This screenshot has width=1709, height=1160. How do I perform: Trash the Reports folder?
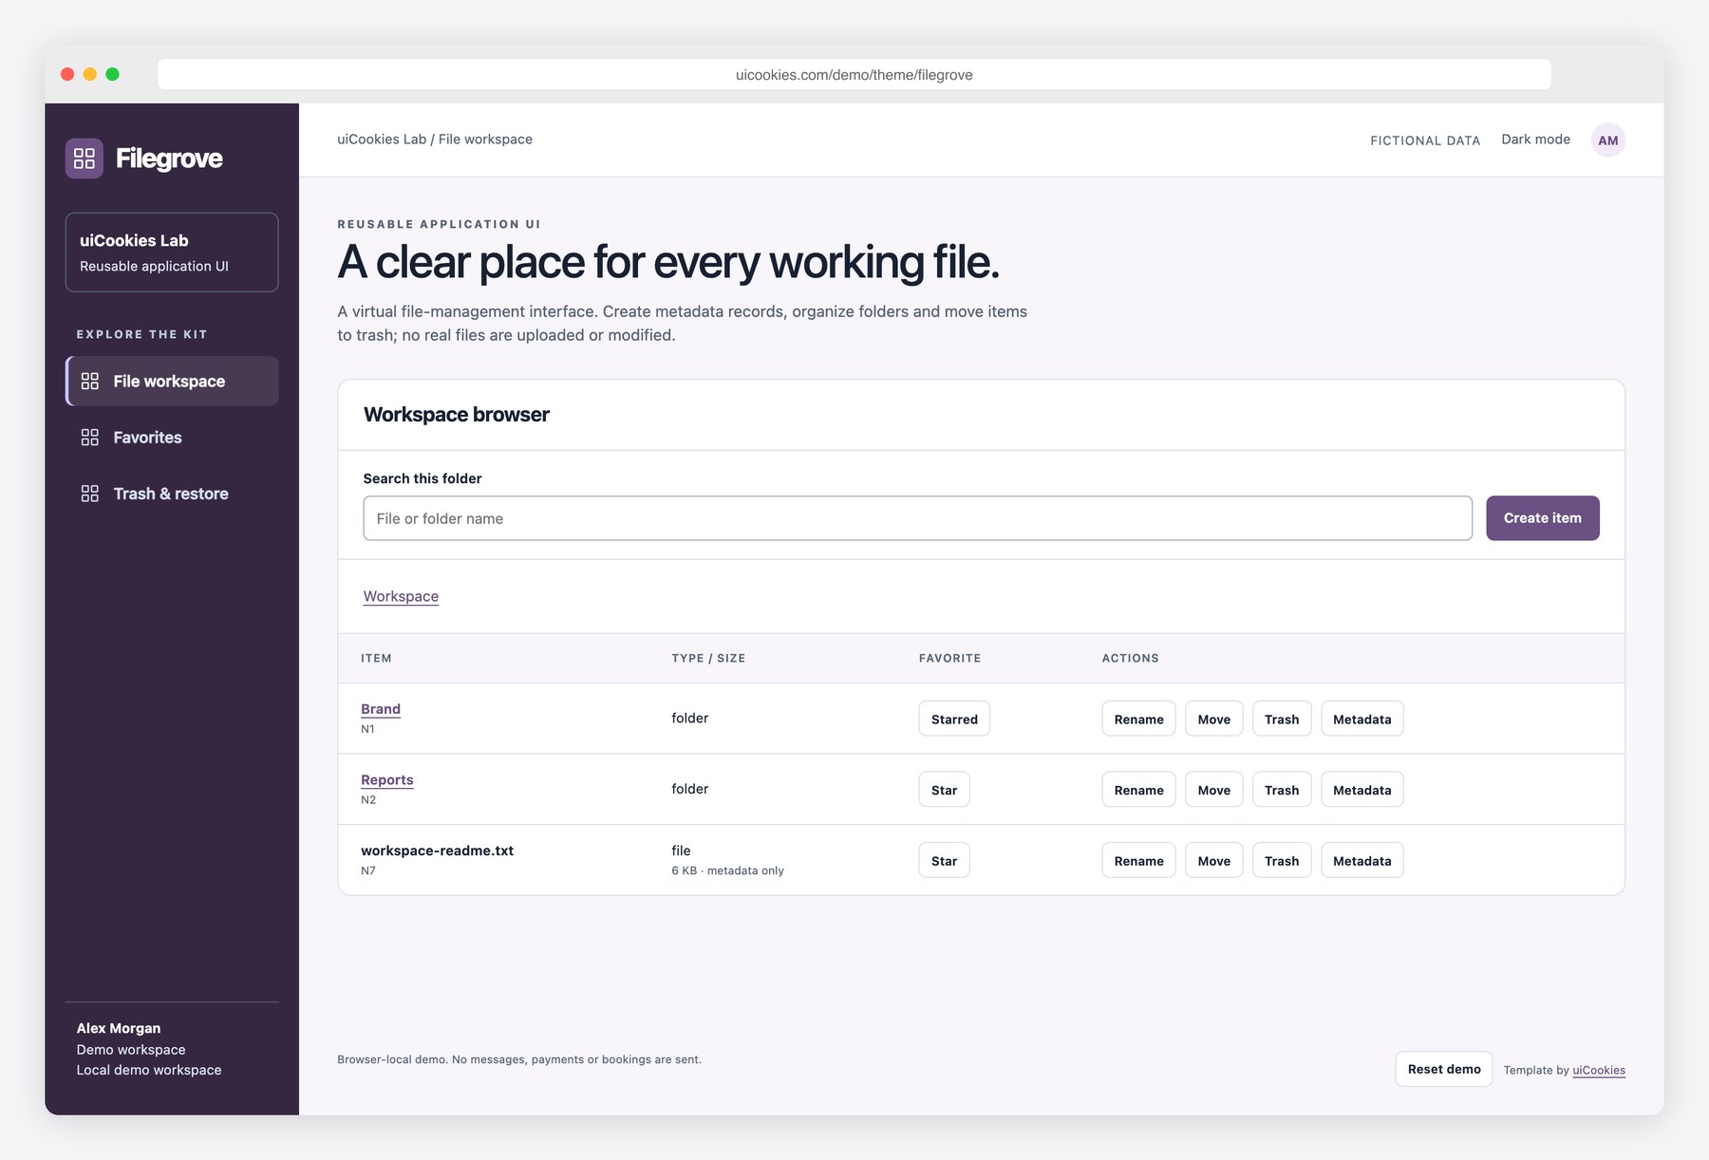pyautogui.click(x=1282, y=790)
